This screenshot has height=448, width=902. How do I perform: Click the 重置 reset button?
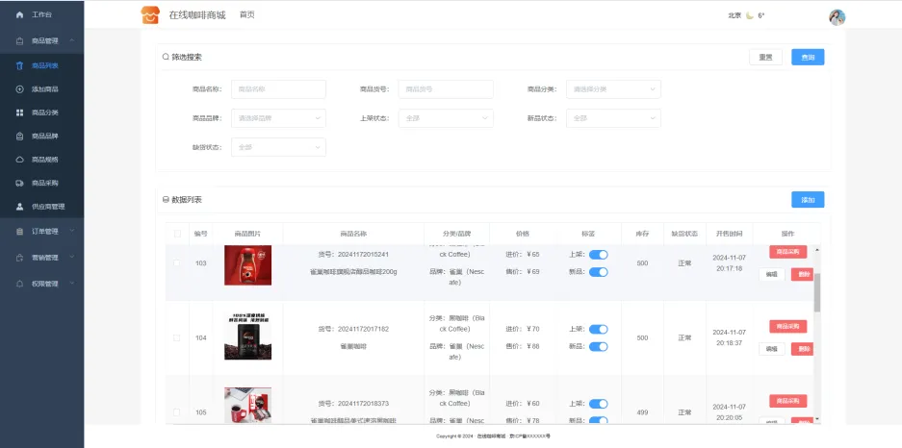click(x=765, y=58)
